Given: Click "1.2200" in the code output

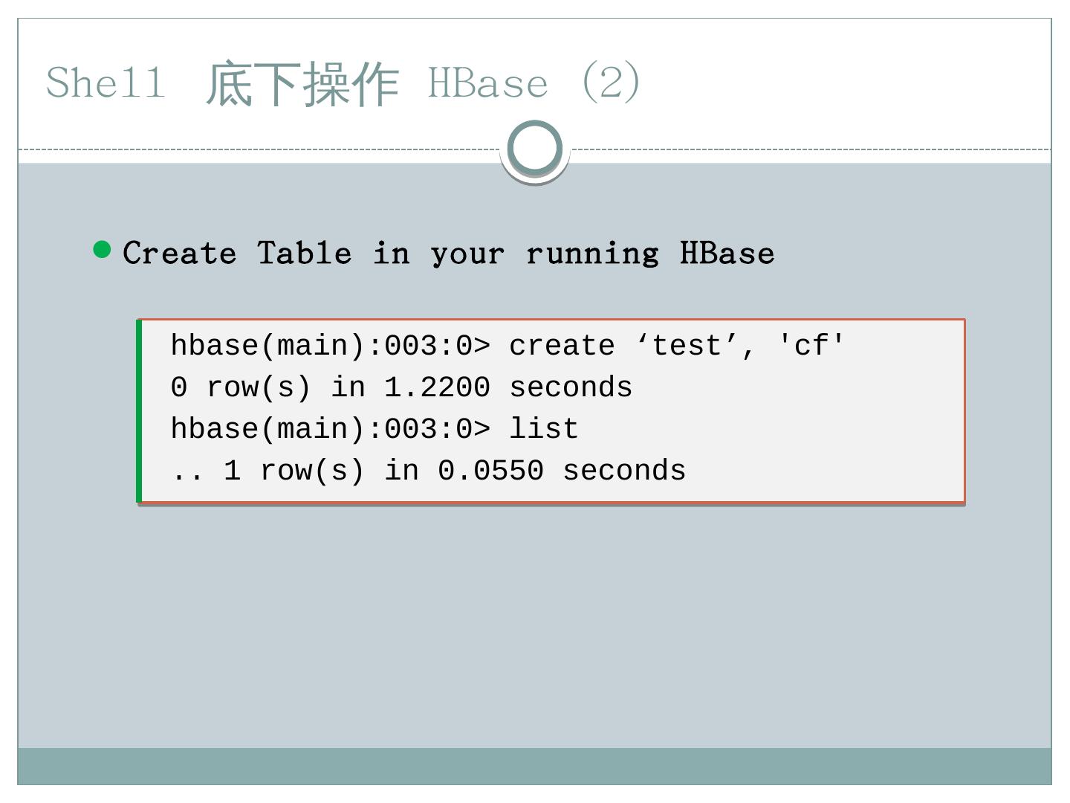Looking at the screenshot, I should click(x=437, y=387).
